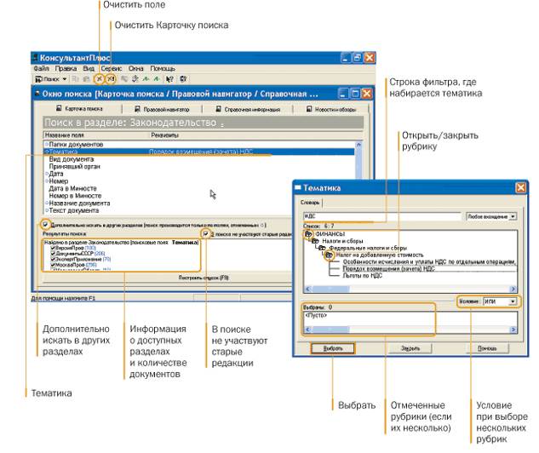This screenshot has width=539, height=453.
Task: Select the Принявший орган field row
Action: coord(199,166)
